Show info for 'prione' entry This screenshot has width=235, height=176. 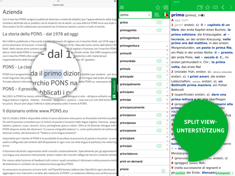click(x=163, y=171)
